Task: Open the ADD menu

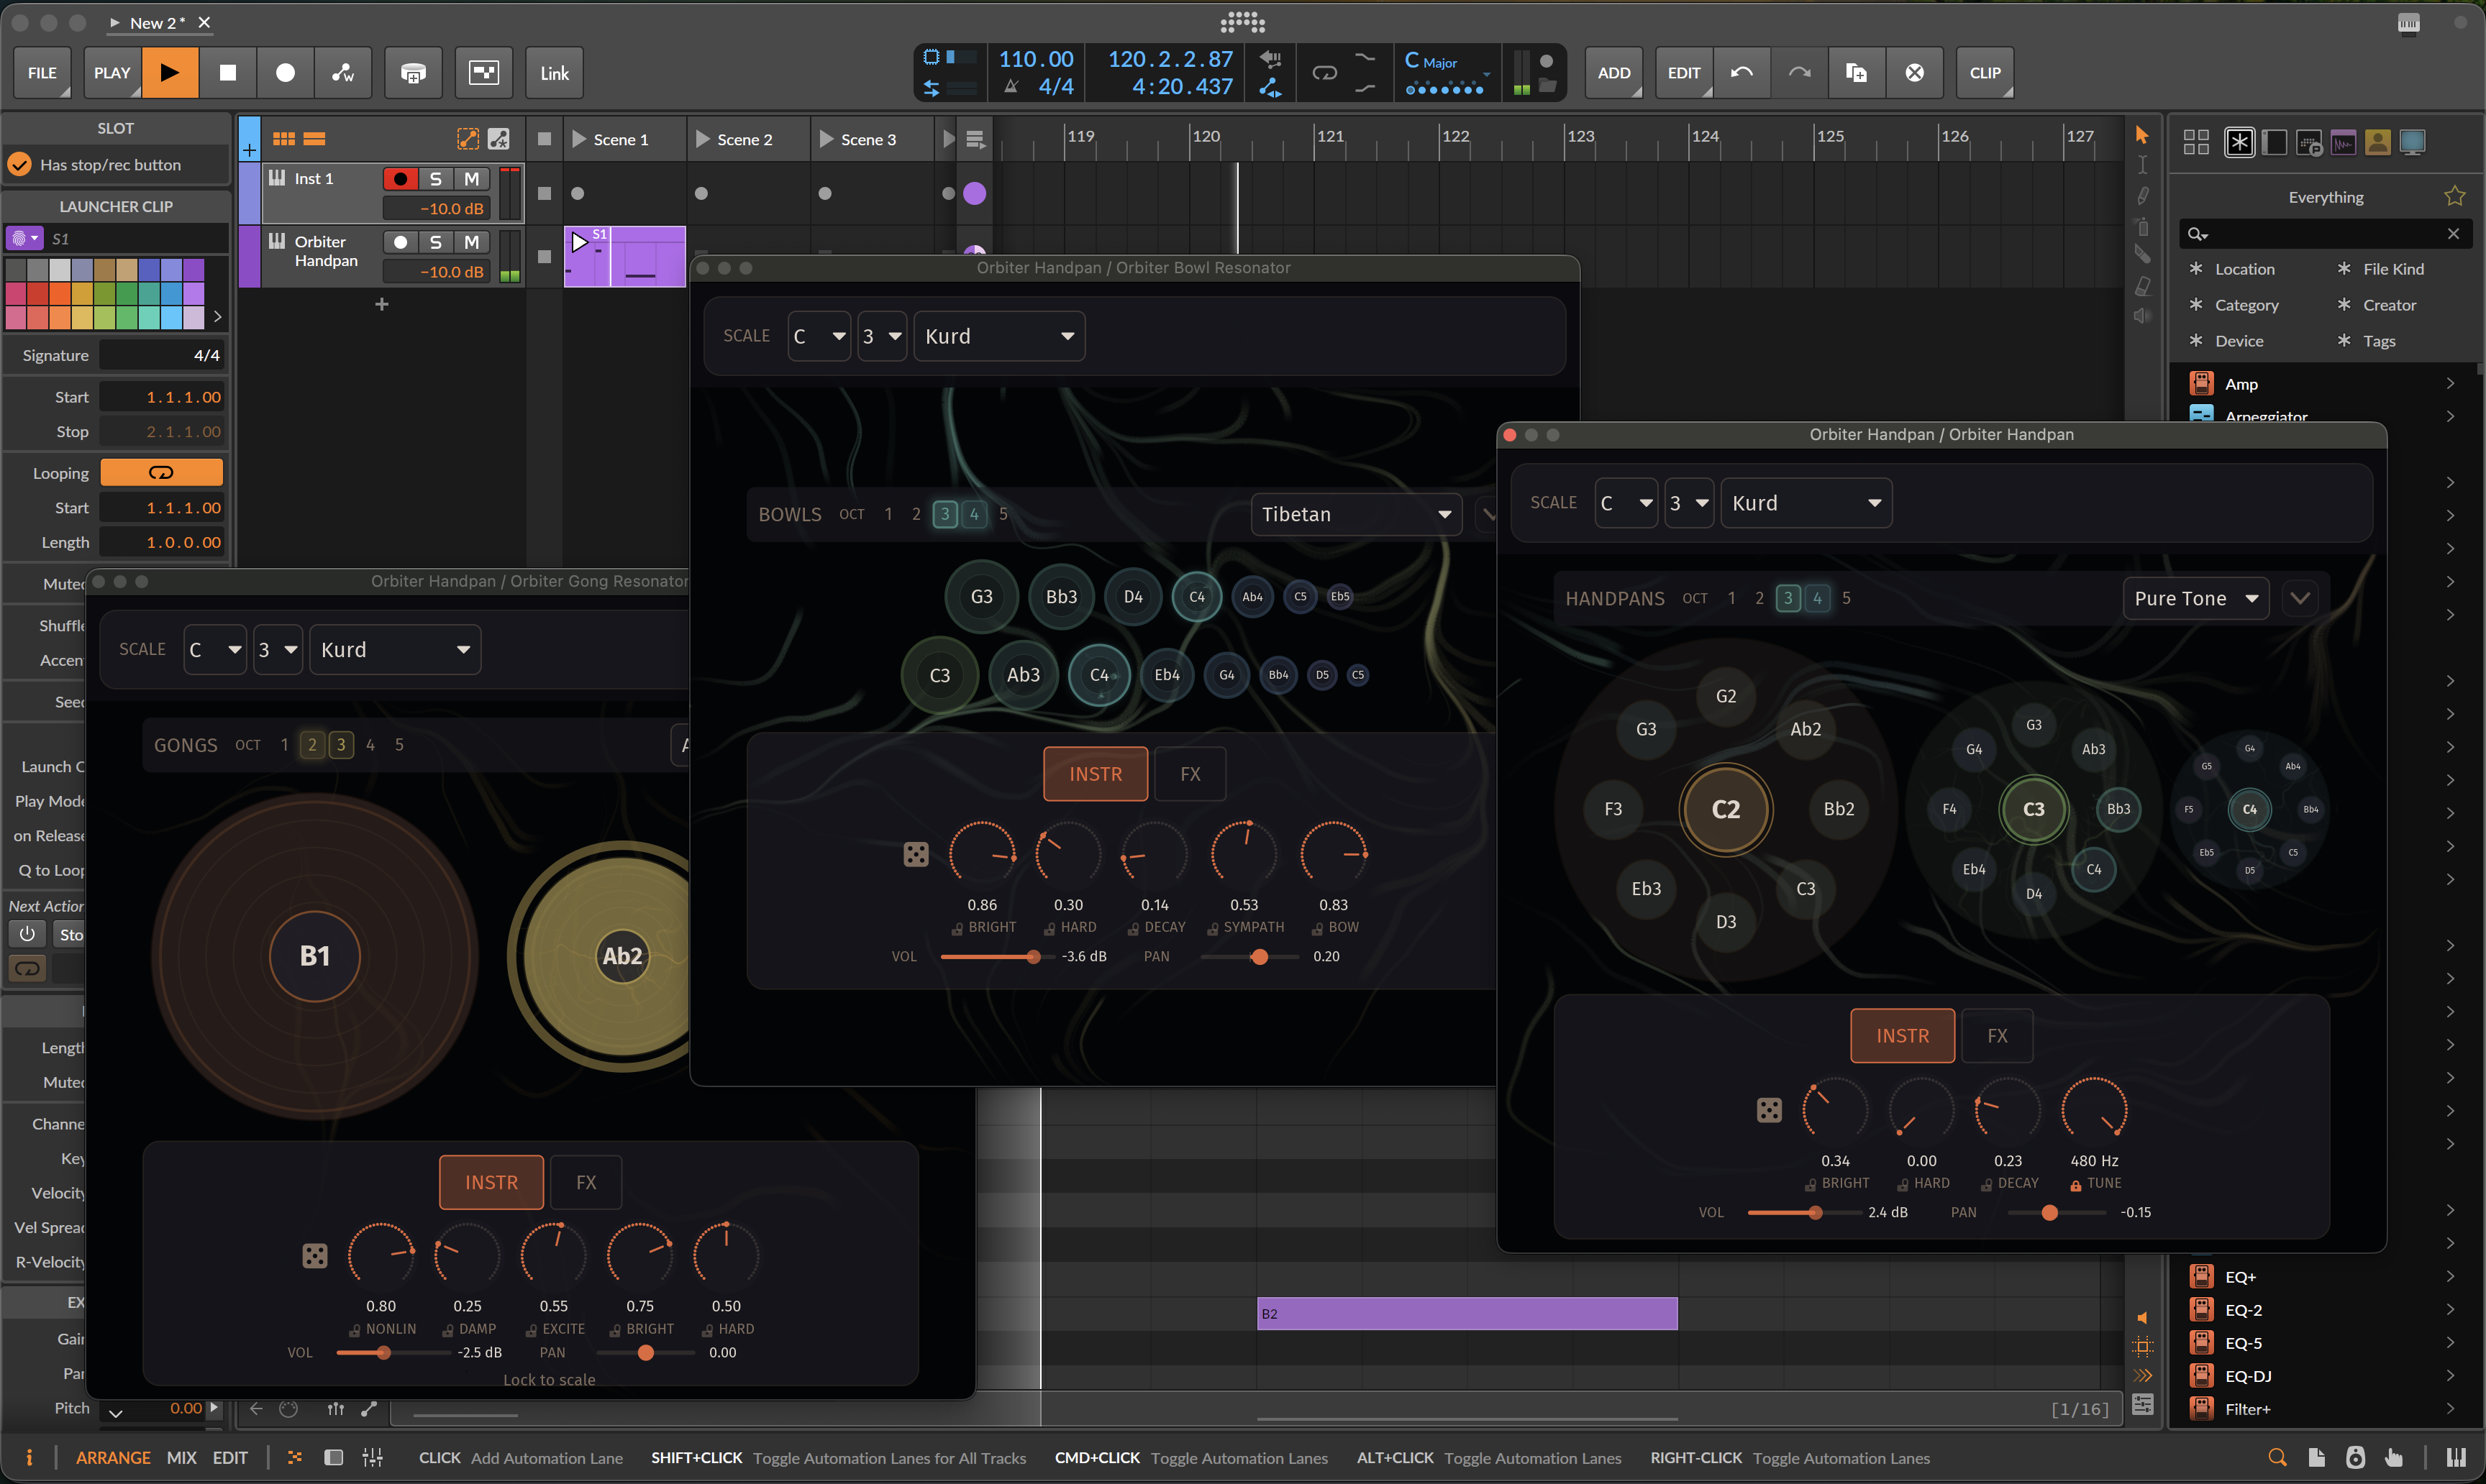Action: [1613, 72]
